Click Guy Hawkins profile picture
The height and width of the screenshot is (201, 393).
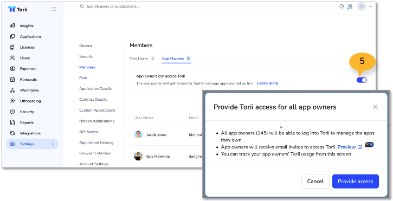138,156
